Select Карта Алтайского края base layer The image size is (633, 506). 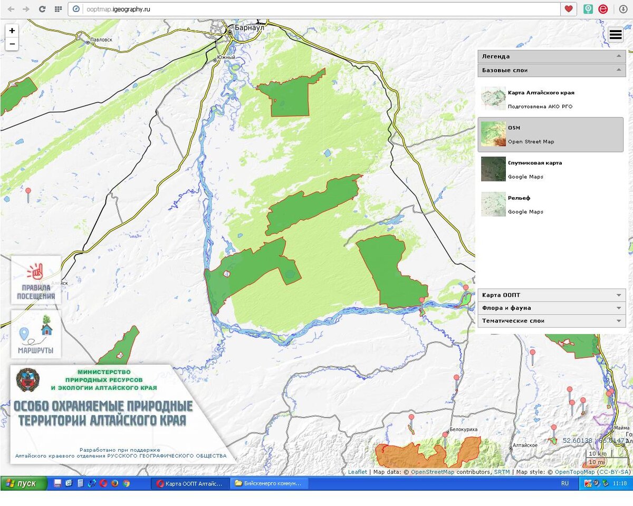tap(551, 99)
